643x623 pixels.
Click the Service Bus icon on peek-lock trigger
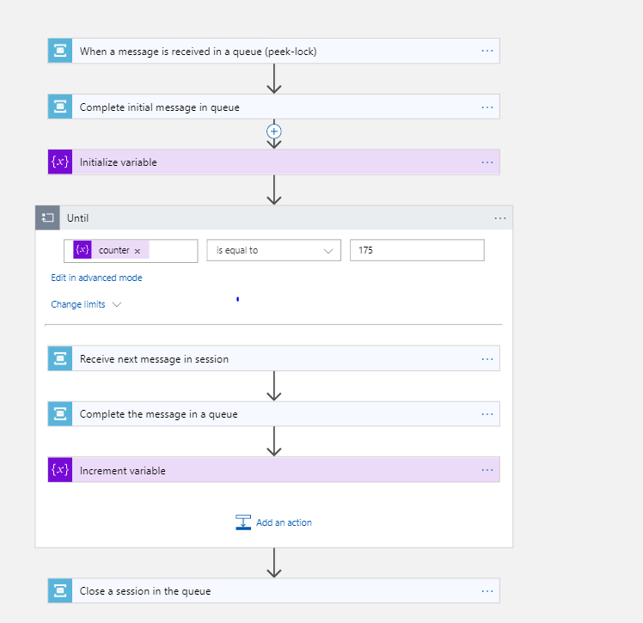[x=60, y=51]
